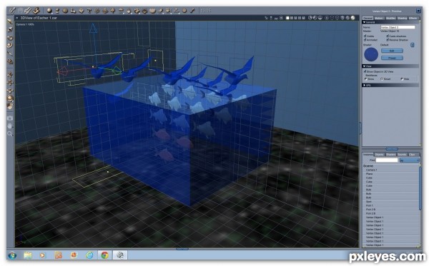Select the Backfaces Show radio button

coord(365,79)
